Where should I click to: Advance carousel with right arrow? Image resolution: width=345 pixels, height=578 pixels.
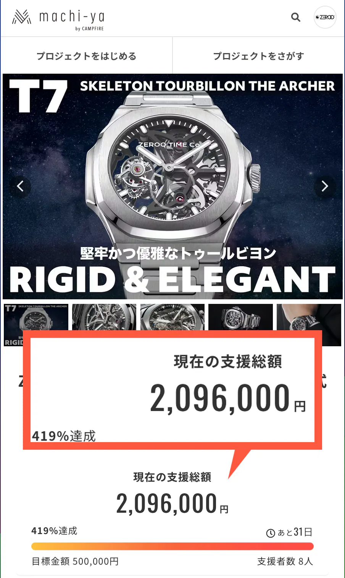(x=324, y=186)
